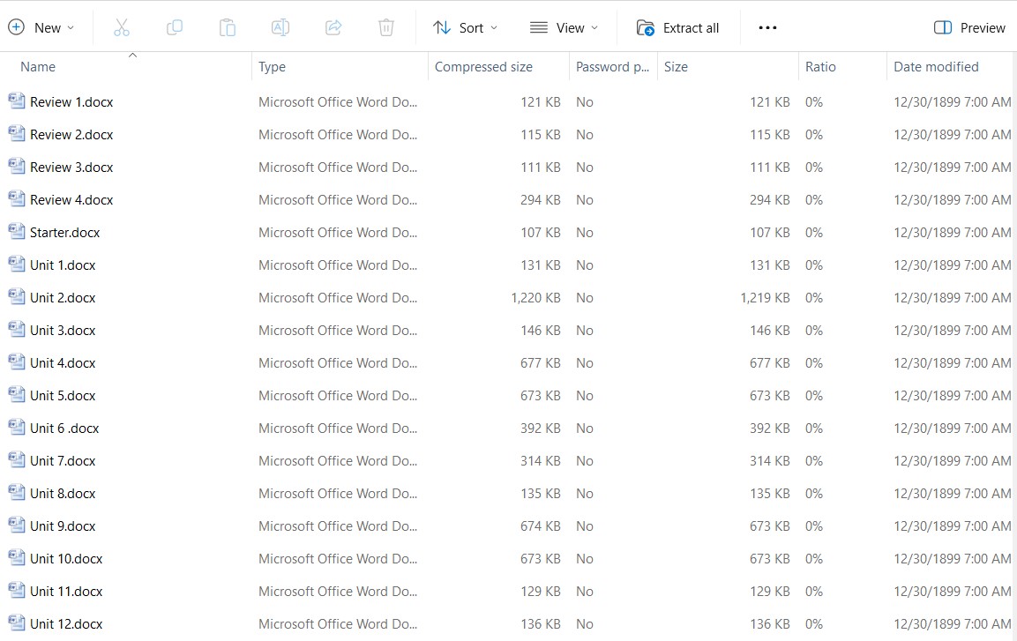Click the Delete trash can icon

[386, 28]
